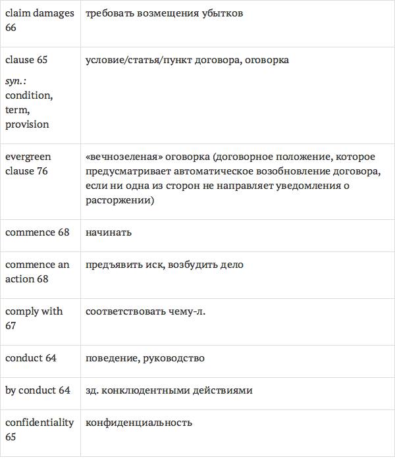Image resolution: width=395 pixels, height=470 pixels.
Task: Click the 'claim damages 66' term cell
Action: tap(39, 20)
